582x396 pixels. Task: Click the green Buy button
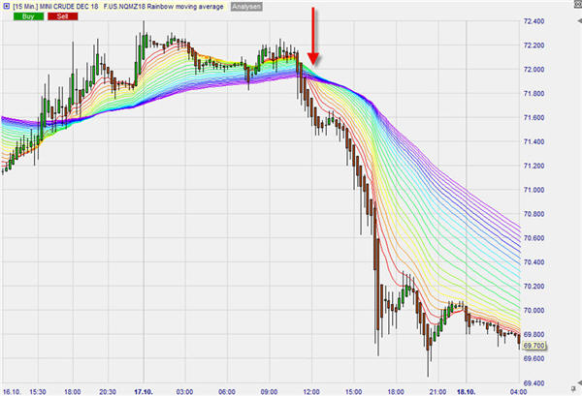point(28,16)
